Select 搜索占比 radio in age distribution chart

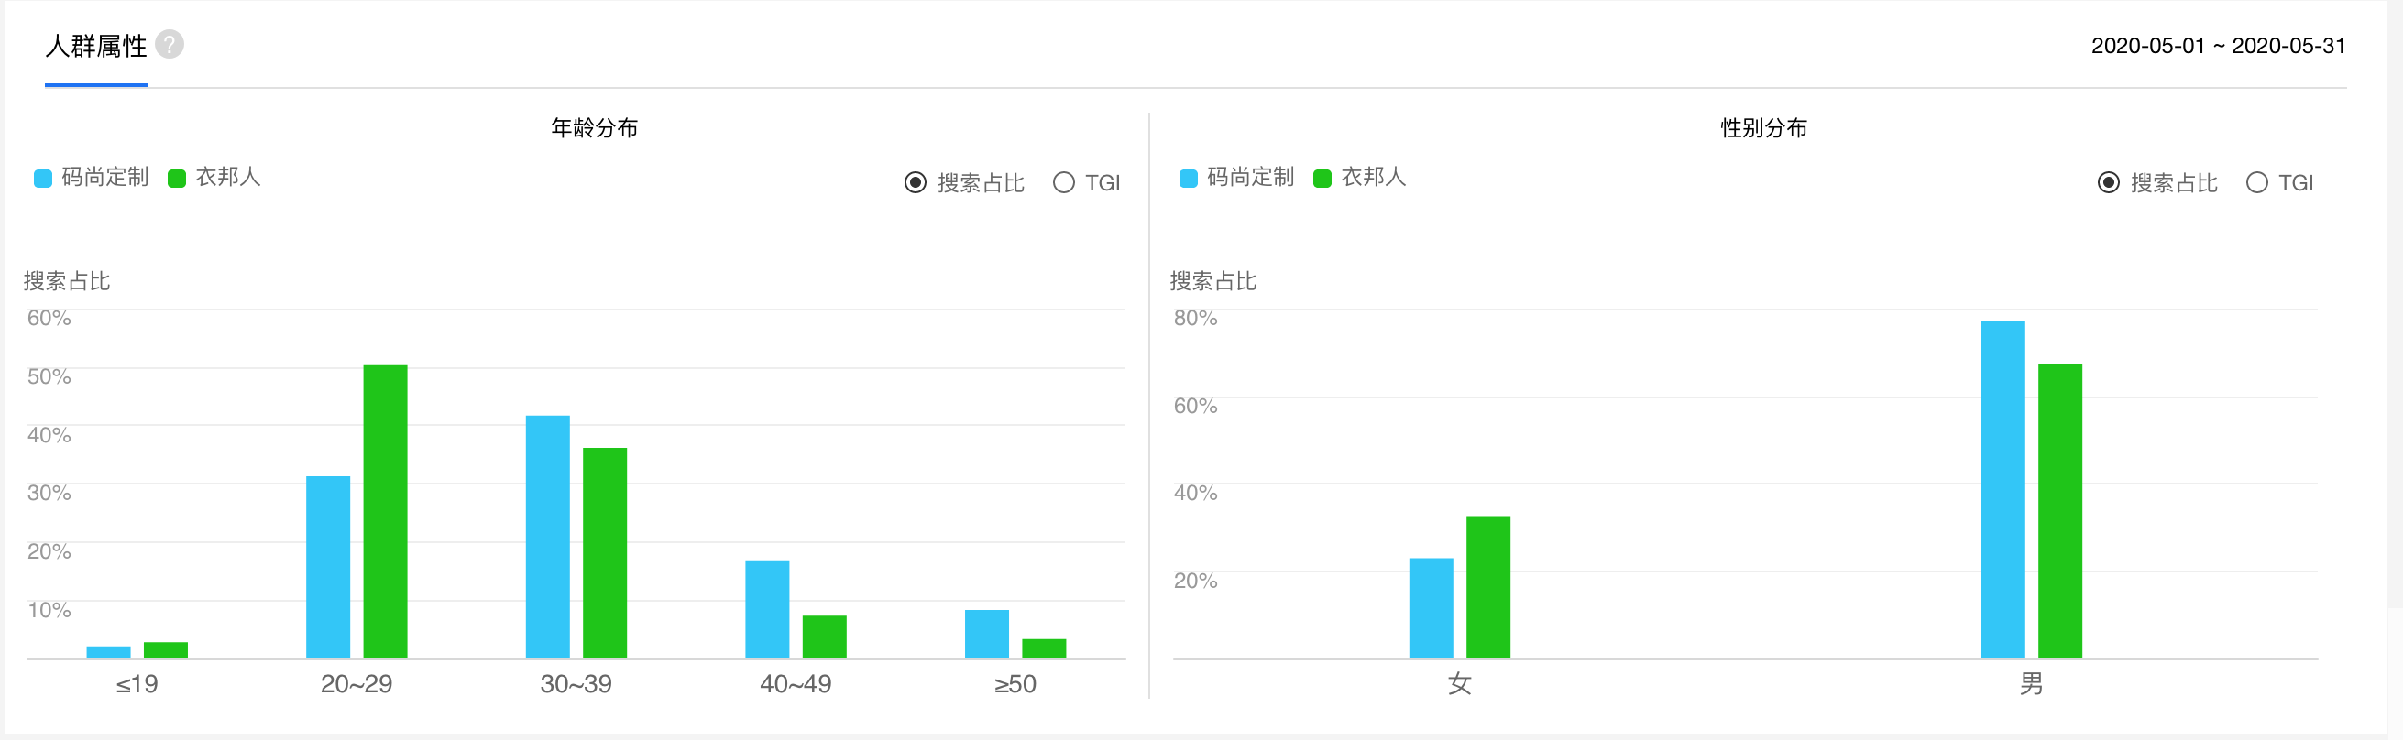pos(916,182)
